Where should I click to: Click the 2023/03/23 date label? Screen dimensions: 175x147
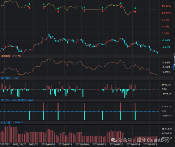point(99,144)
